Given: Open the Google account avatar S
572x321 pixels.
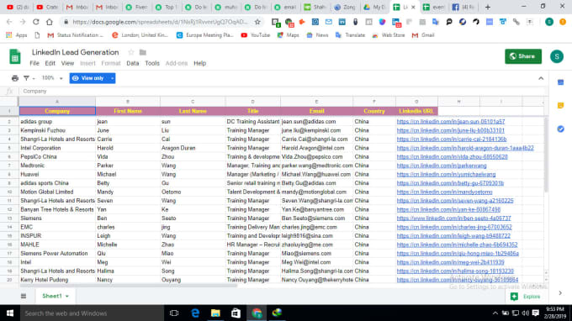Looking at the screenshot, I should [557, 56].
